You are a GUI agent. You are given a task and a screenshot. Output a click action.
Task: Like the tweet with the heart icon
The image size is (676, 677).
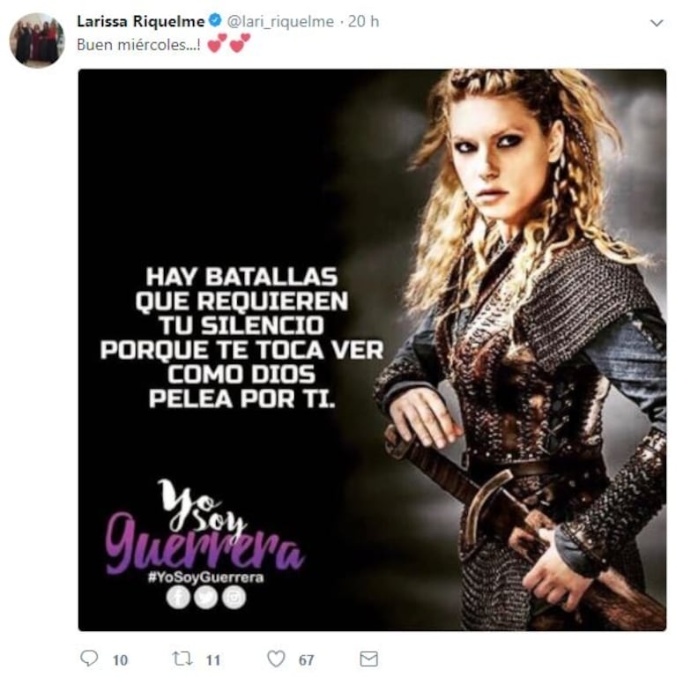pyautogui.click(x=276, y=659)
